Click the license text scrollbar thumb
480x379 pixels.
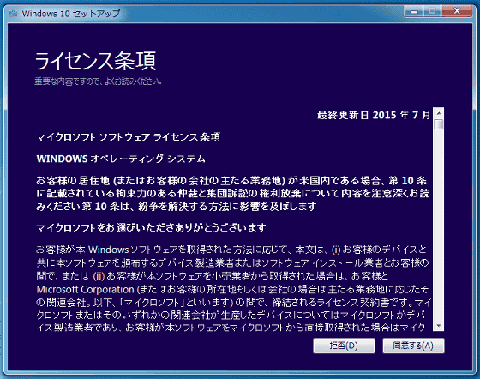[x=439, y=124]
